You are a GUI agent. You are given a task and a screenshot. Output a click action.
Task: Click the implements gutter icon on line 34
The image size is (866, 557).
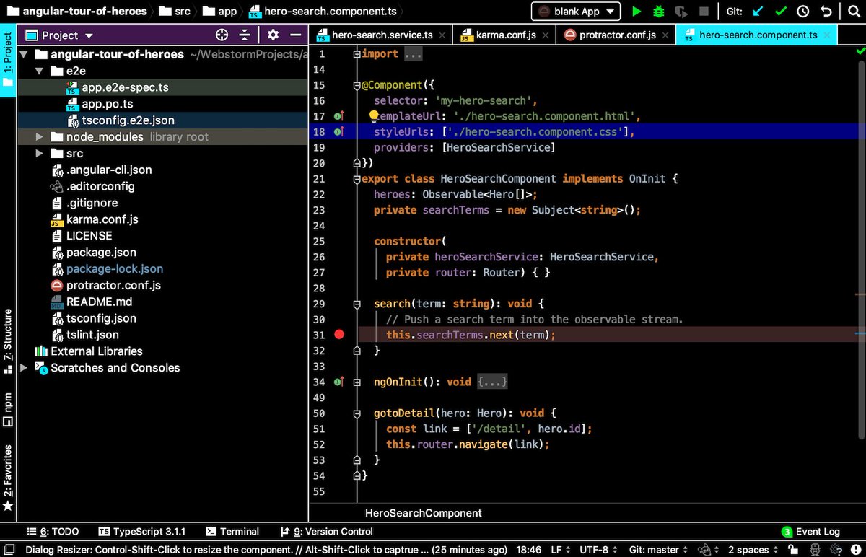[339, 382]
